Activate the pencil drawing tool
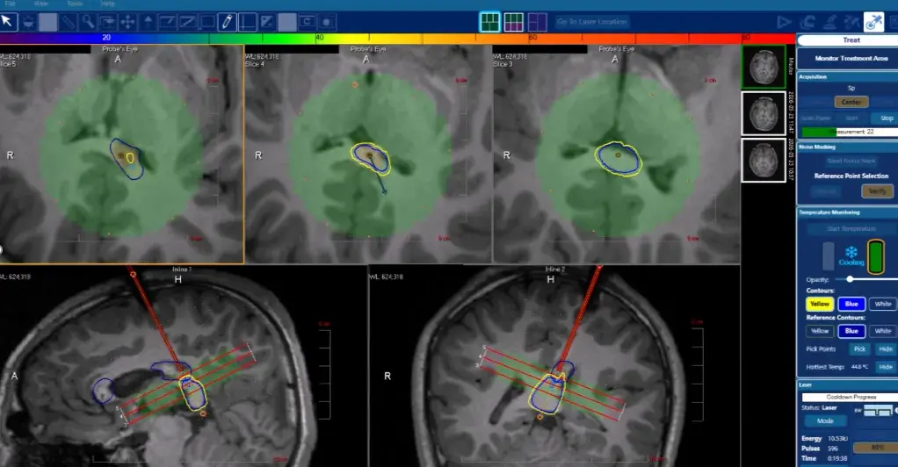 227,22
